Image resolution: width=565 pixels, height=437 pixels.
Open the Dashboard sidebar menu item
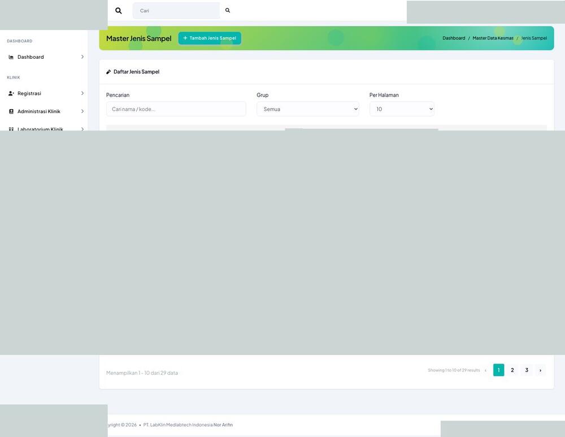(45, 57)
